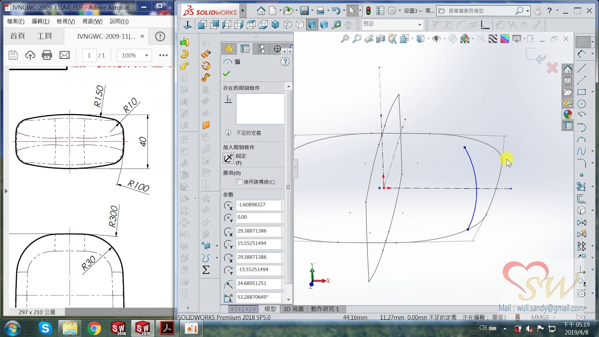
Task: Toggle the Hide/Show Items eye icon
Action: pyautogui.click(x=436, y=39)
